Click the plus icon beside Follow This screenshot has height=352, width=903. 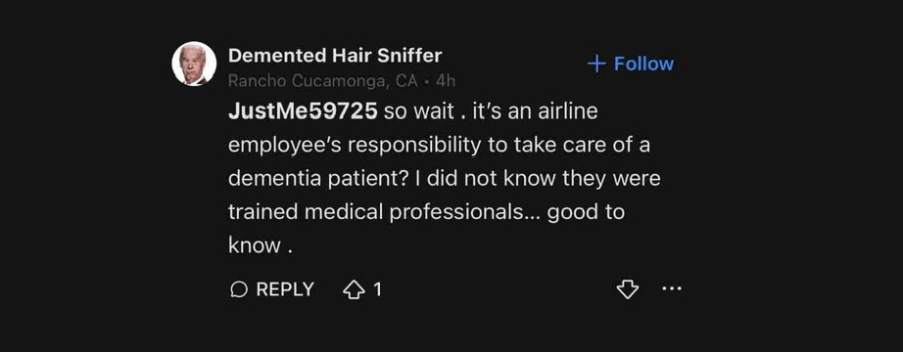(x=596, y=64)
